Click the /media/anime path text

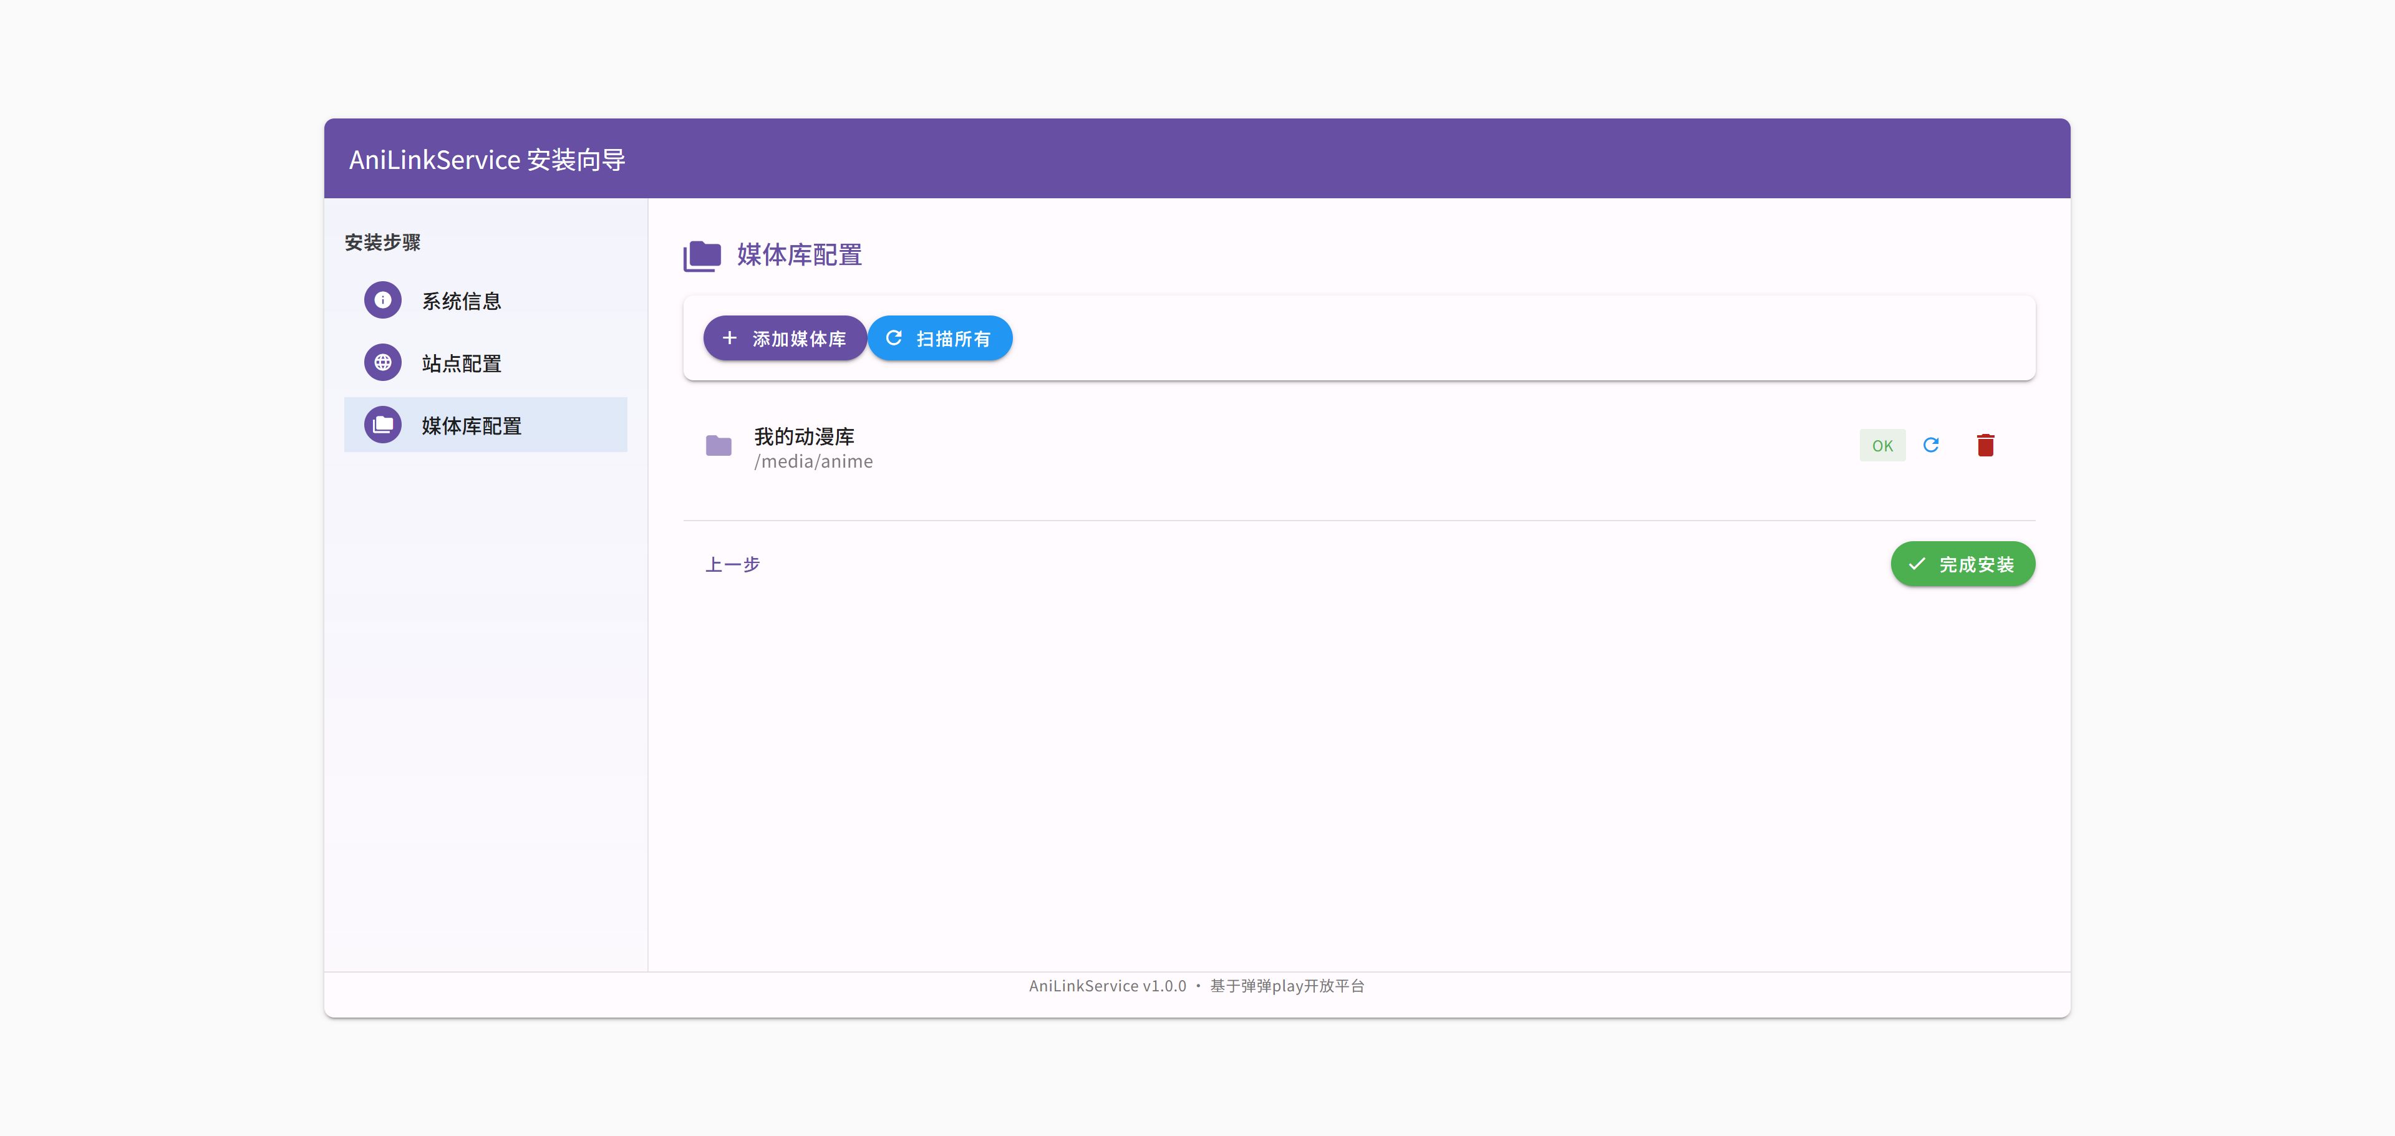(813, 462)
